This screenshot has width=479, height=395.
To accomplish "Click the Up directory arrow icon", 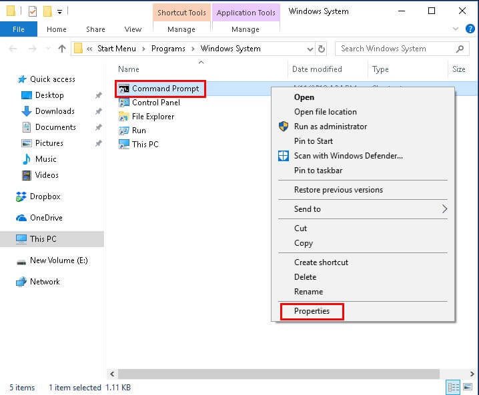I will coord(62,49).
